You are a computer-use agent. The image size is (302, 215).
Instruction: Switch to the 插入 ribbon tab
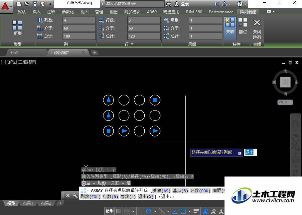(36, 12)
